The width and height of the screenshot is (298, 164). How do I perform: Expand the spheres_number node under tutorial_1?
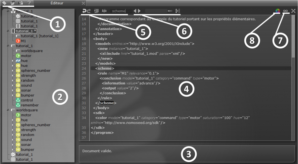click(x=13, y=71)
